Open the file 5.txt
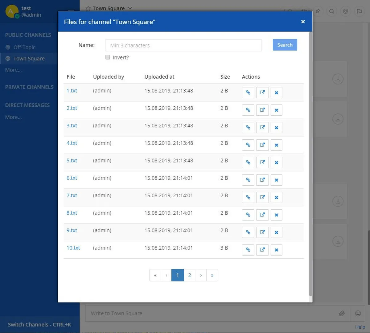 click(72, 160)
